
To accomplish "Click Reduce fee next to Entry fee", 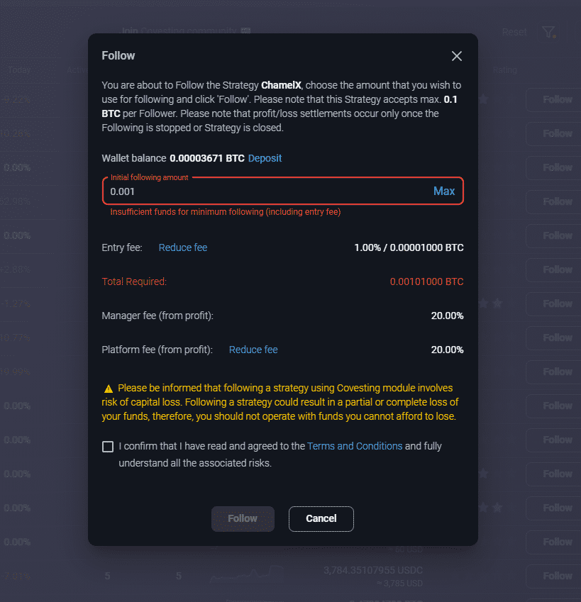I will click(x=183, y=247).
